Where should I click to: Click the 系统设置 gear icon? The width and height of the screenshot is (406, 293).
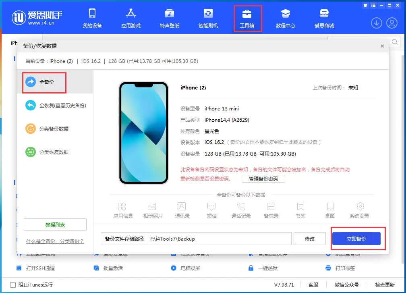(360, 206)
